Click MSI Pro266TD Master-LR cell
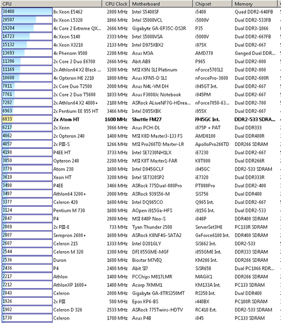Image resolution: width=281 pixels, height=323 pixels. click(158, 144)
